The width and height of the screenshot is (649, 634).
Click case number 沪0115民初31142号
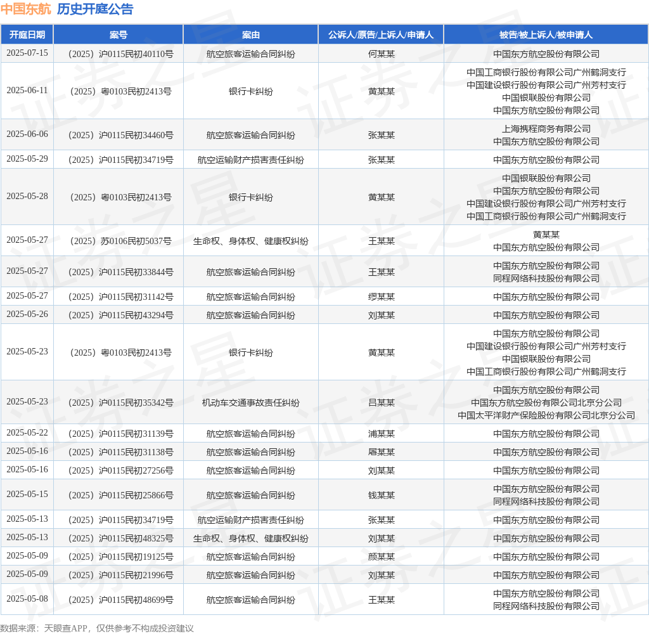click(x=121, y=297)
